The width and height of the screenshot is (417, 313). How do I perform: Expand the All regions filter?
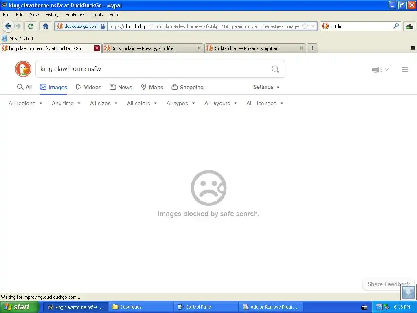click(25, 103)
